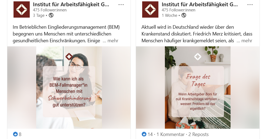Viewport: 263px width, 139px height.
Task: Open three-dot menu of the 3 Tage post
Action: (x=121, y=5)
